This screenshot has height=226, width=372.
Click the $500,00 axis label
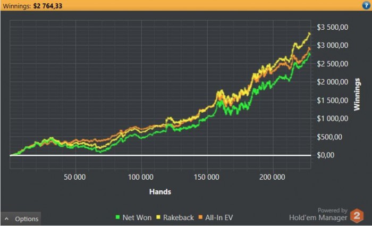pyautogui.click(x=329, y=137)
